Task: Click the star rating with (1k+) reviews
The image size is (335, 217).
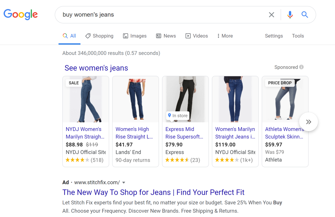Action: pyautogui.click(x=234, y=160)
